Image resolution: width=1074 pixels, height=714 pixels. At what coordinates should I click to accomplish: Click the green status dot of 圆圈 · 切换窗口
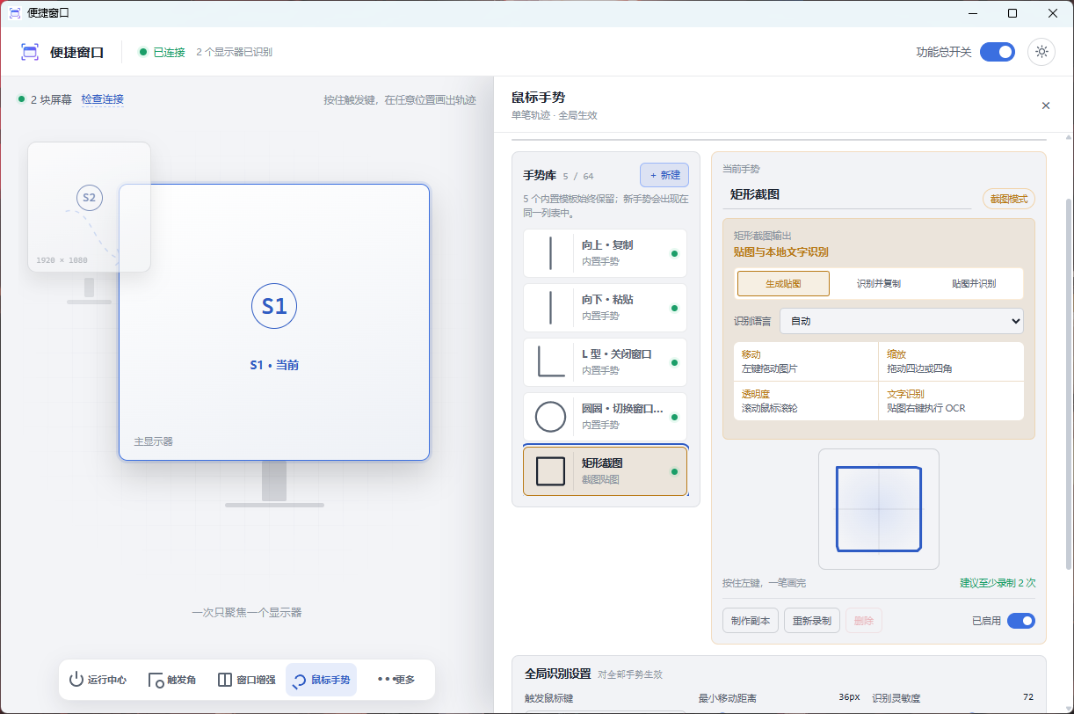pyautogui.click(x=674, y=418)
